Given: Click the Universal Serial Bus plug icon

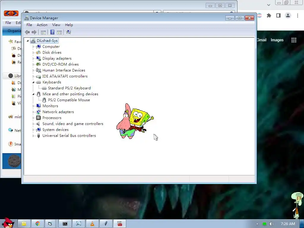Looking at the screenshot, I should tap(39, 135).
